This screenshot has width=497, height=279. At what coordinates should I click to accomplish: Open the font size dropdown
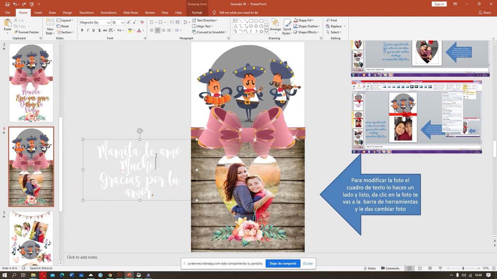click(x=123, y=22)
